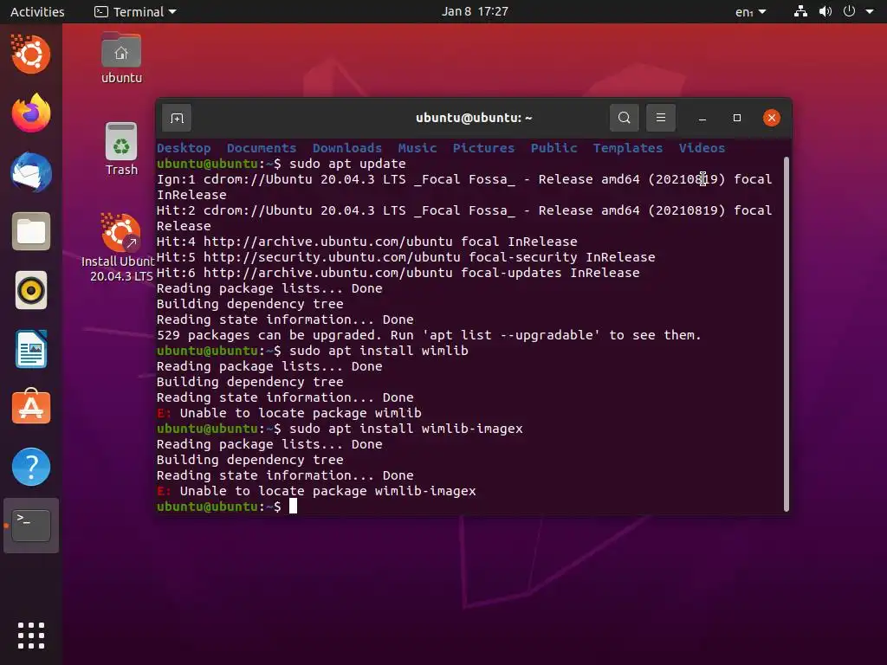
Task: Open the terminal search tool
Action: click(624, 118)
